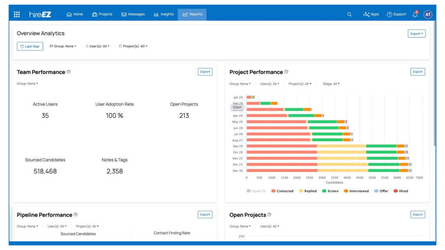Click the help icon beside Project Performance

(x=286, y=72)
